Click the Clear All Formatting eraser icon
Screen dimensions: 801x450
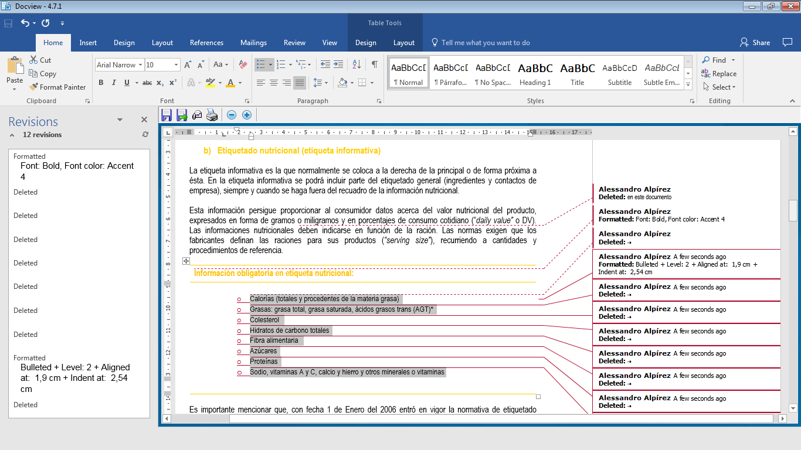pyautogui.click(x=243, y=64)
